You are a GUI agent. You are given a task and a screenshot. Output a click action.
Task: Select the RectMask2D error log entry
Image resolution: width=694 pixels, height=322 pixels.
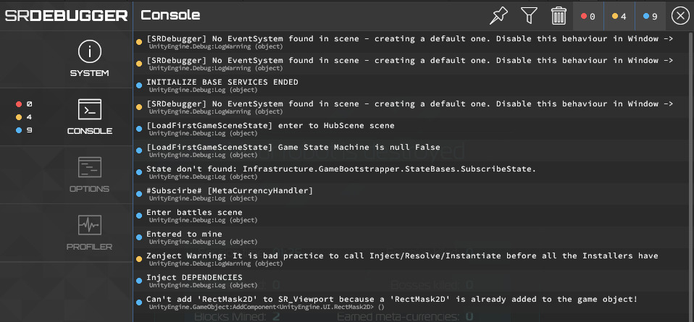pyautogui.click(x=414, y=302)
